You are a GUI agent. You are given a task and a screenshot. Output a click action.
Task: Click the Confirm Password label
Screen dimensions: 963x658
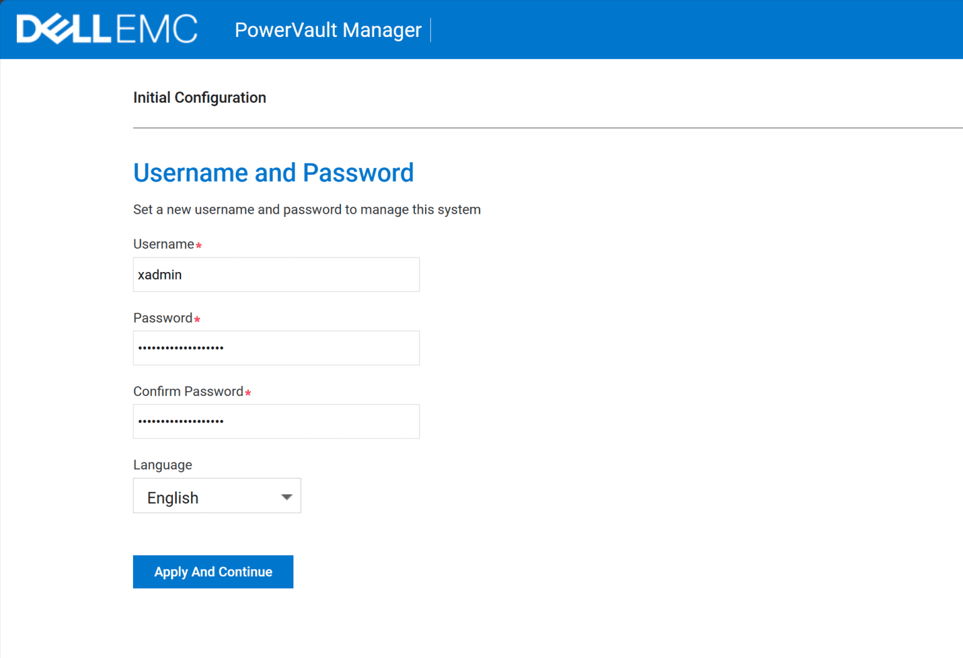coord(187,391)
